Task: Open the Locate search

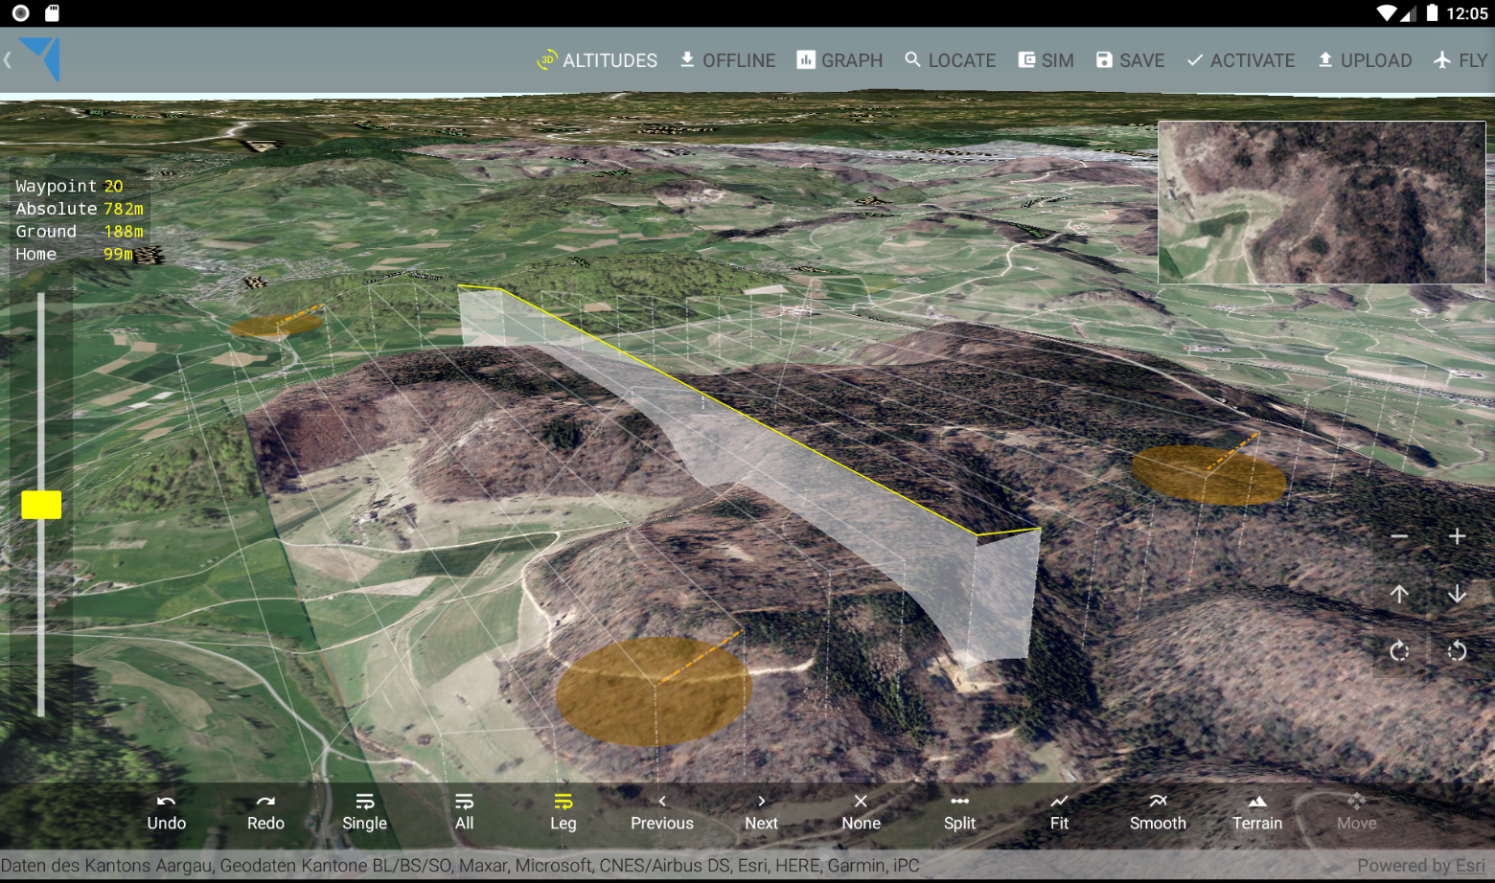Action: [950, 60]
